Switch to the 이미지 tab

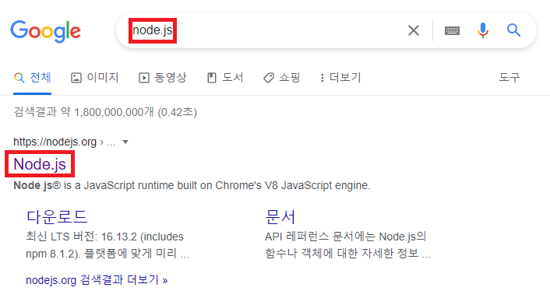(x=95, y=77)
